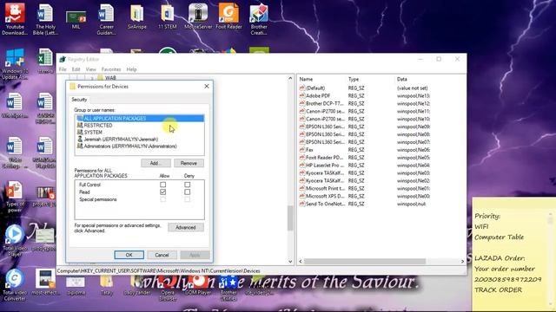Launch the Opera Browser shortcut
The height and width of the screenshot is (312, 556).
pyautogui.click(x=168, y=287)
